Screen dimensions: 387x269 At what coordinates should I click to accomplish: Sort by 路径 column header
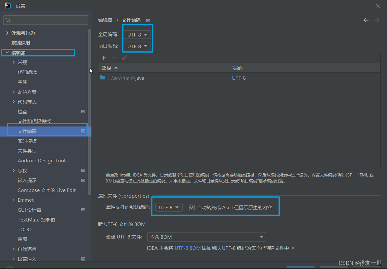[x=164, y=68]
